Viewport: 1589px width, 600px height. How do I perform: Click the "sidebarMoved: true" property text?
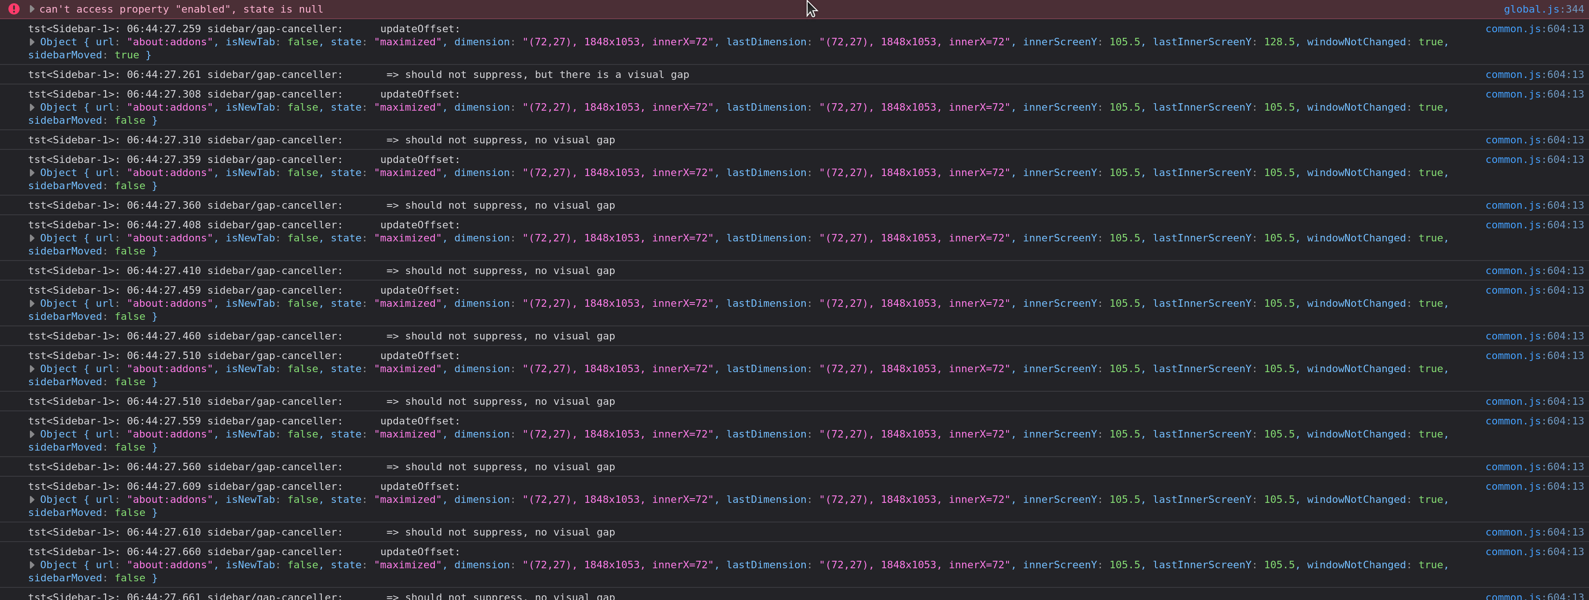(84, 55)
